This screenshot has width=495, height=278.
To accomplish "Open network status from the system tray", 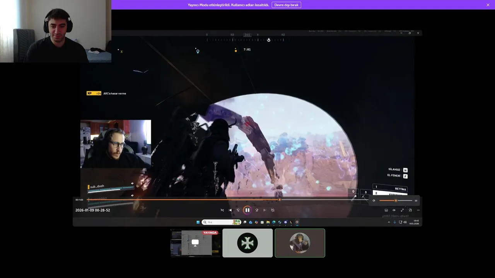I will tap(400, 222).
